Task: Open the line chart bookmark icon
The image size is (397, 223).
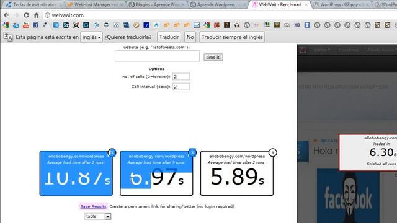Action: coord(197,25)
